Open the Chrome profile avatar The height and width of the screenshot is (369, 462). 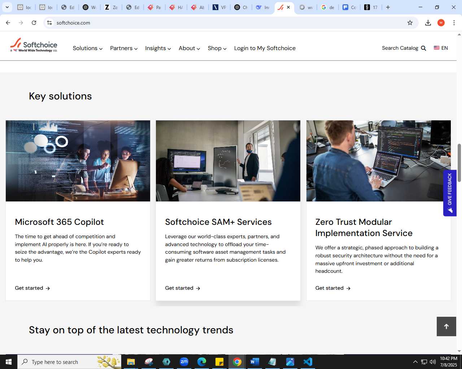pos(441,23)
